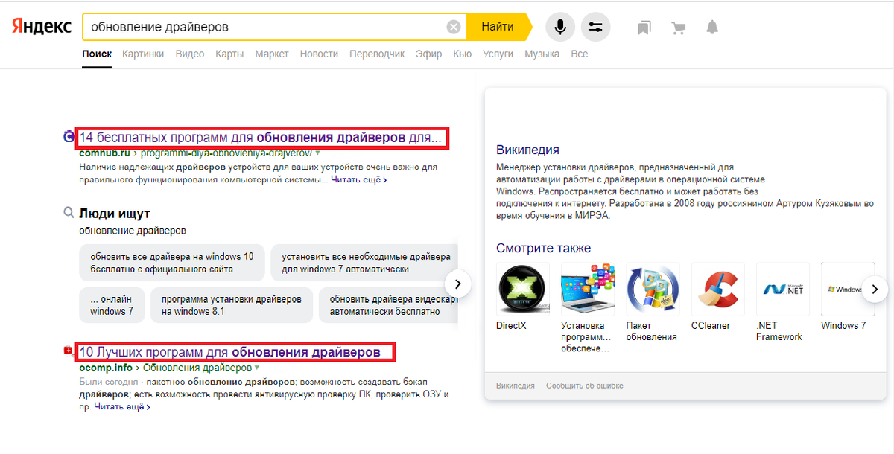Open the bookmarks collection icon
The width and height of the screenshot is (894, 454).
tap(644, 28)
